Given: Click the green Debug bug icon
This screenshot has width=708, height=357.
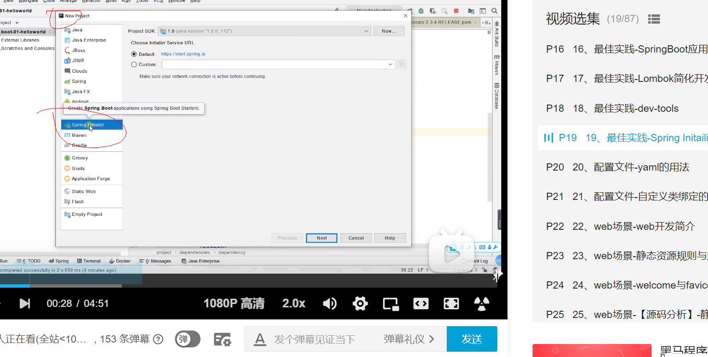Looking at the screenshot, I should 421,11.
